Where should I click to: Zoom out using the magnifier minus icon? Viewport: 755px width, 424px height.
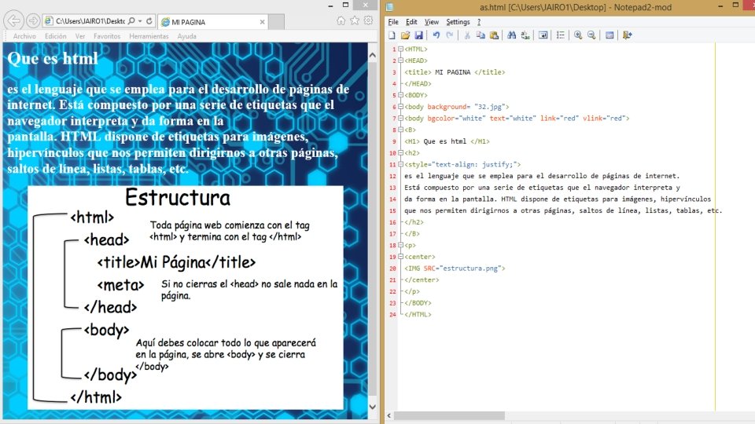(x=591, y=35)
